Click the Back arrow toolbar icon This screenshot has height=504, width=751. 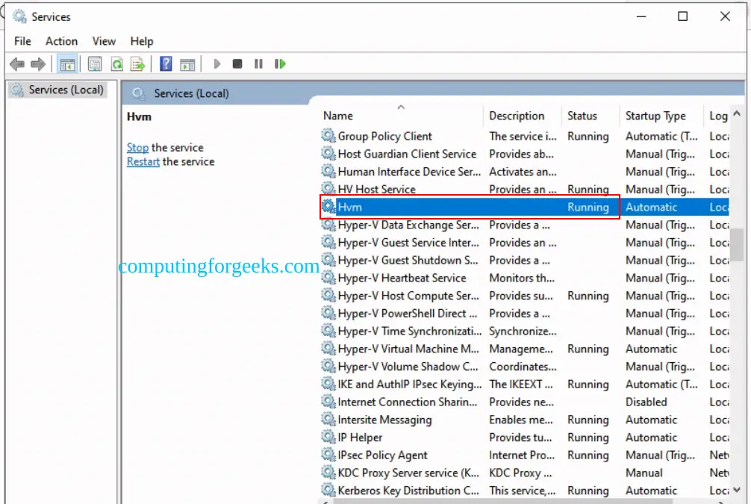17,63
